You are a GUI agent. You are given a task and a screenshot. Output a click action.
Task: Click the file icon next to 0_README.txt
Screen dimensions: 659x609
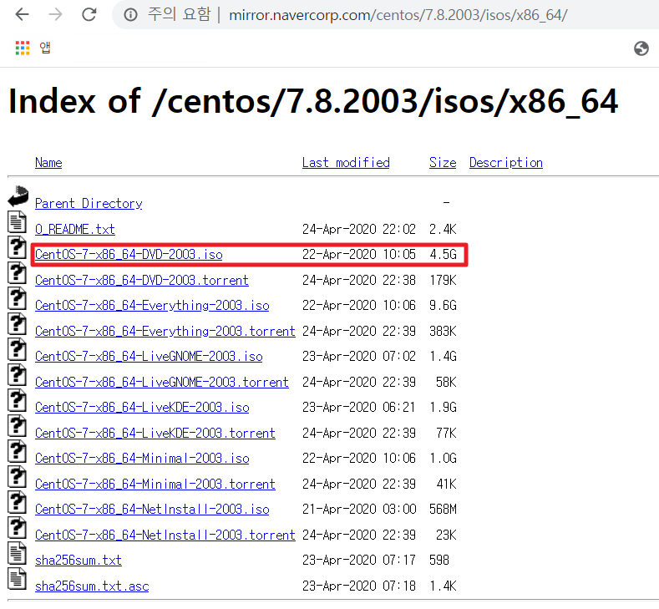pos(18,222)
